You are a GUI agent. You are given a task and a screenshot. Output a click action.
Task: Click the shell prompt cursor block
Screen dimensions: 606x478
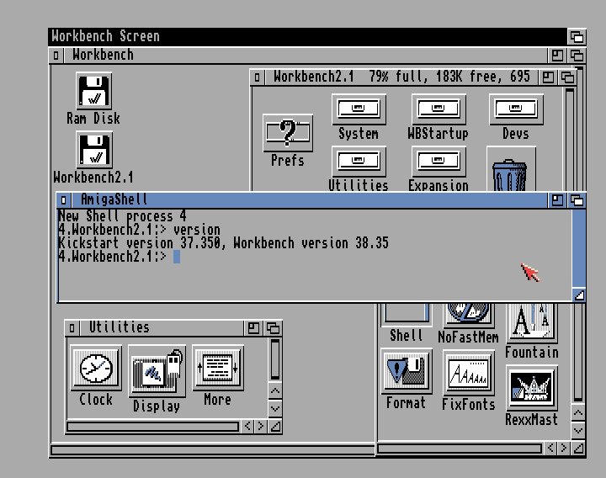tap(177, 257)
